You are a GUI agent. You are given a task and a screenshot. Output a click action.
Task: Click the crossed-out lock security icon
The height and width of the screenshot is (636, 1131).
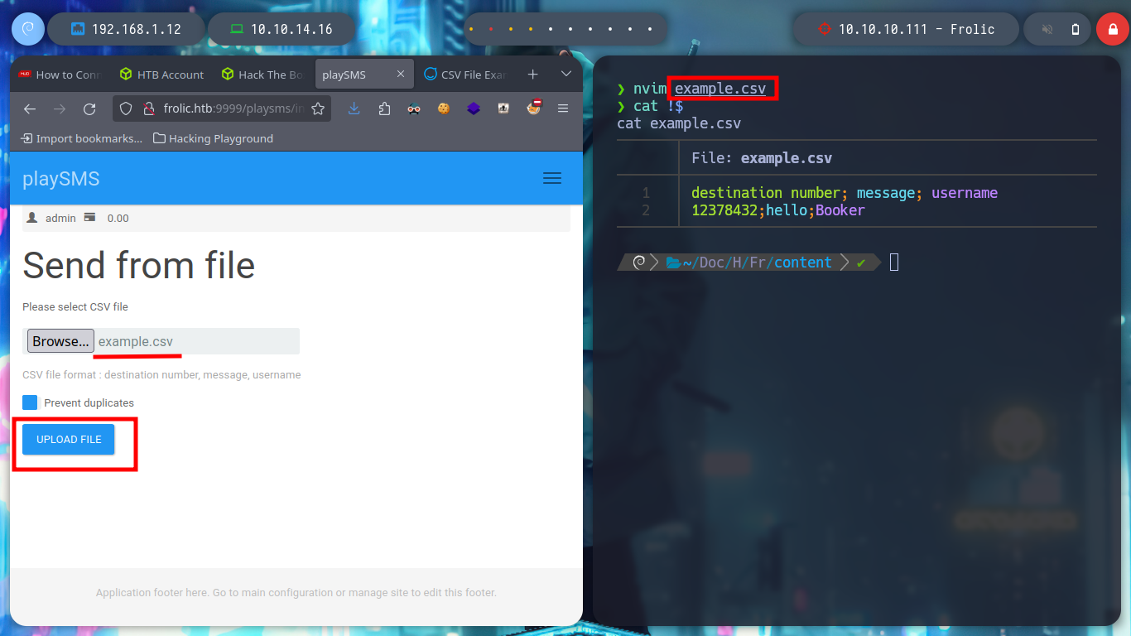point(149,108)
